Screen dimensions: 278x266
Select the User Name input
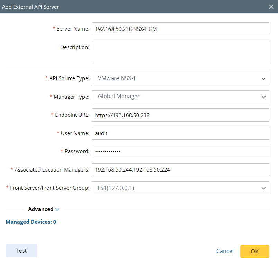[x=180, y=133]
